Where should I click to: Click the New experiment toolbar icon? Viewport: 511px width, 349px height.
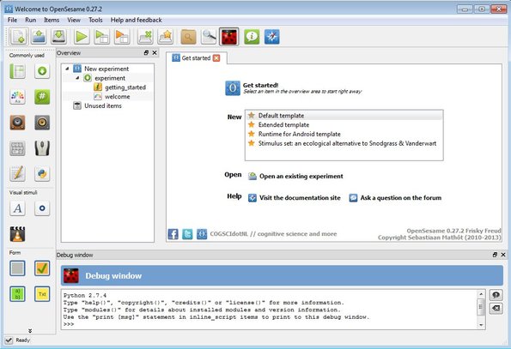pyautogui.click(x=18, y=36)
